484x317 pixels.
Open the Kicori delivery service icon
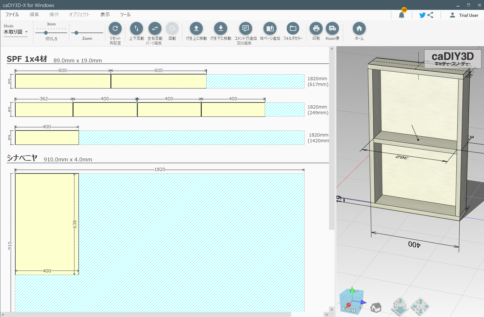point(333,29)
